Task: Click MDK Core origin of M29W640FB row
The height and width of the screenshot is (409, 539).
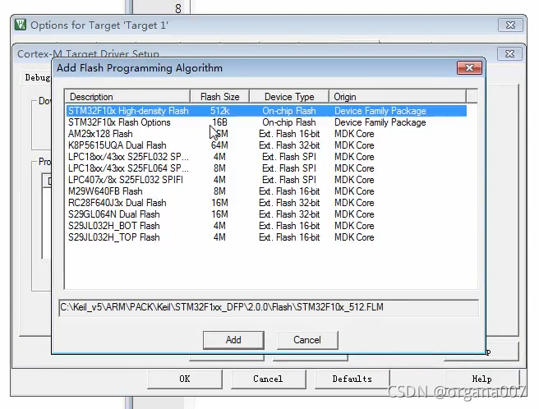Action: click(354, 191)
